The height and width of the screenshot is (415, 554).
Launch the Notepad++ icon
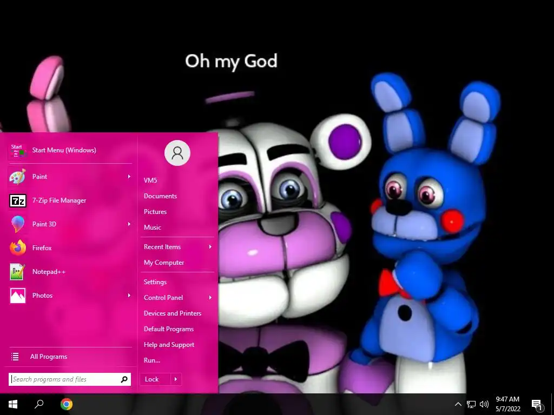(x=18, y=272)
